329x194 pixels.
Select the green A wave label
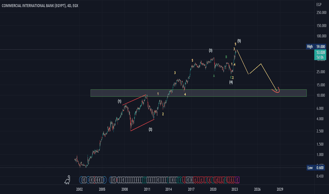214,76
